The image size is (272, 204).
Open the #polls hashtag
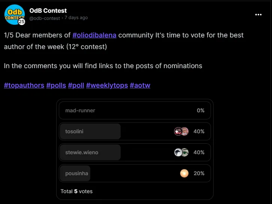click(x=56, y=85)
